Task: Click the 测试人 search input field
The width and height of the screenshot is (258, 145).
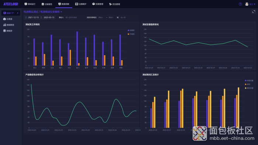Action: tap(74, 17)
